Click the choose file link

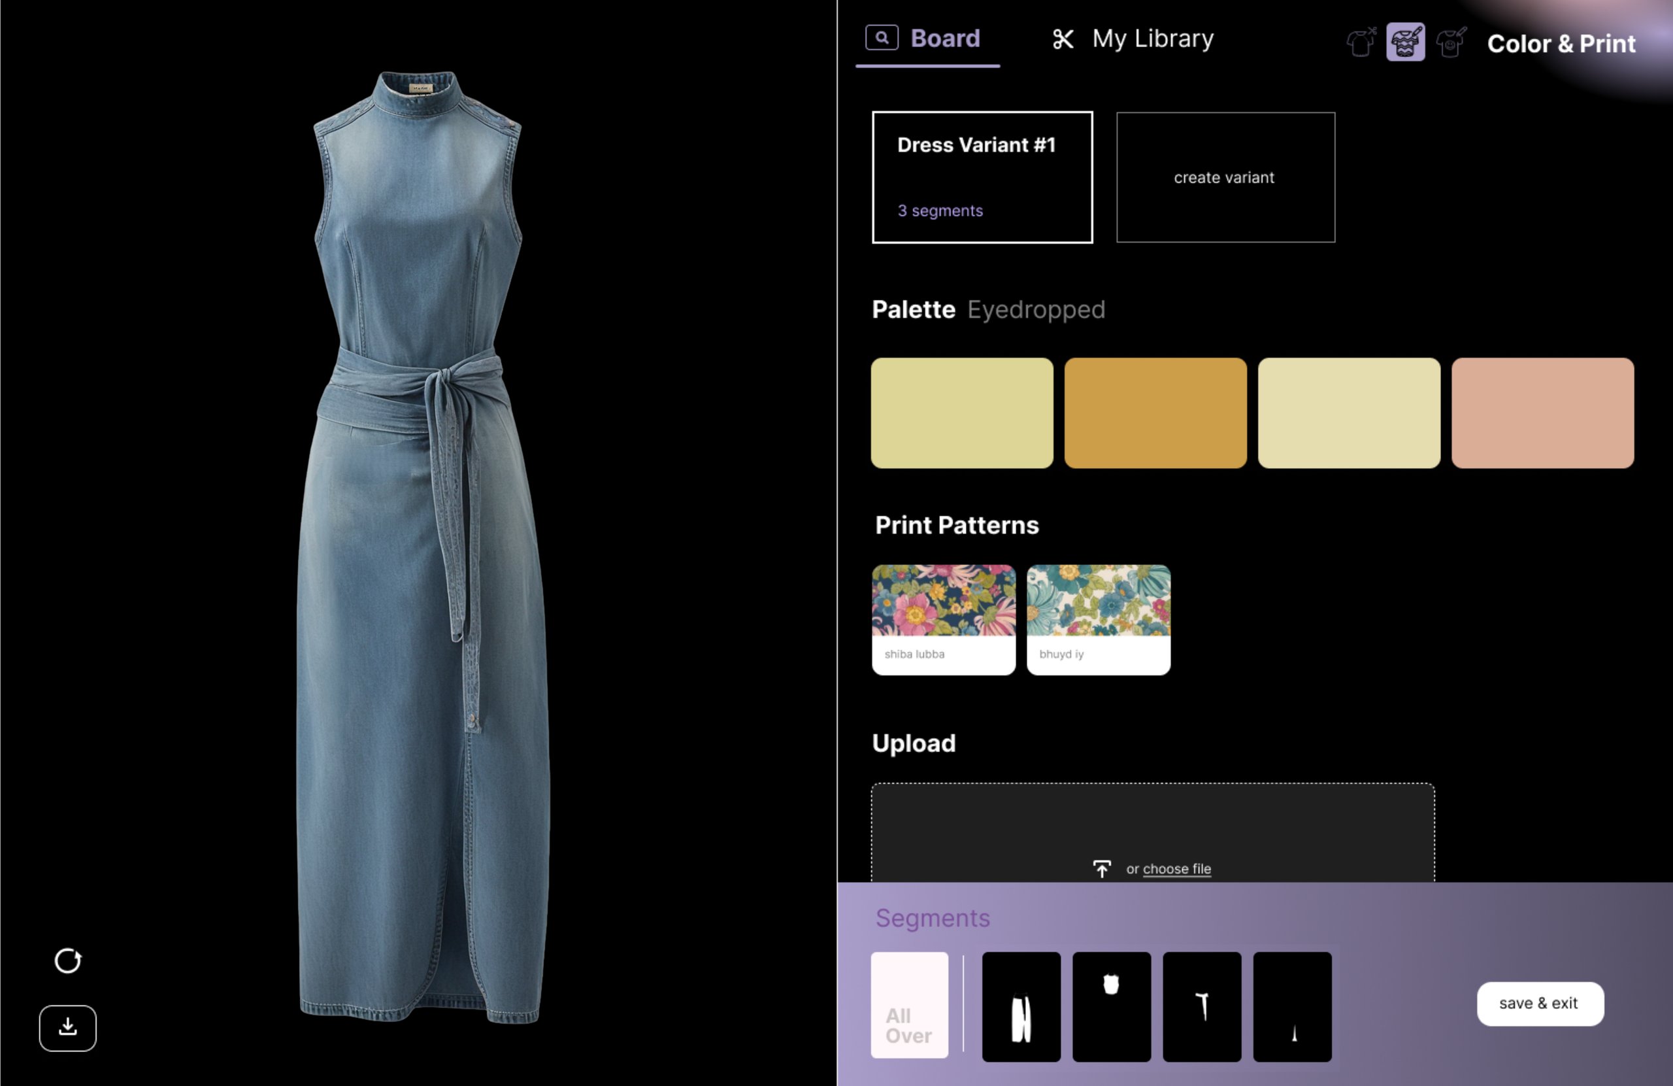pos(1177,869)
